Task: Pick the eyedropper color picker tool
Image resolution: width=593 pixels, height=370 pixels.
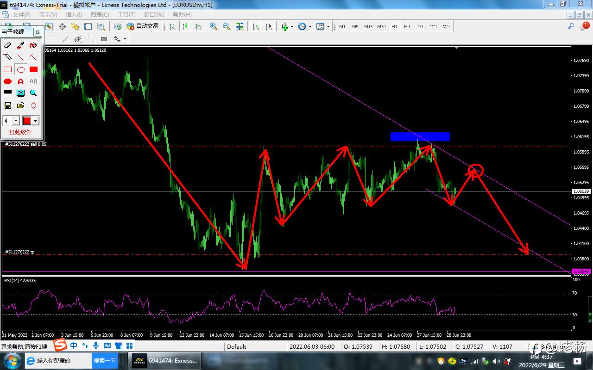Action: coord(20,45)
